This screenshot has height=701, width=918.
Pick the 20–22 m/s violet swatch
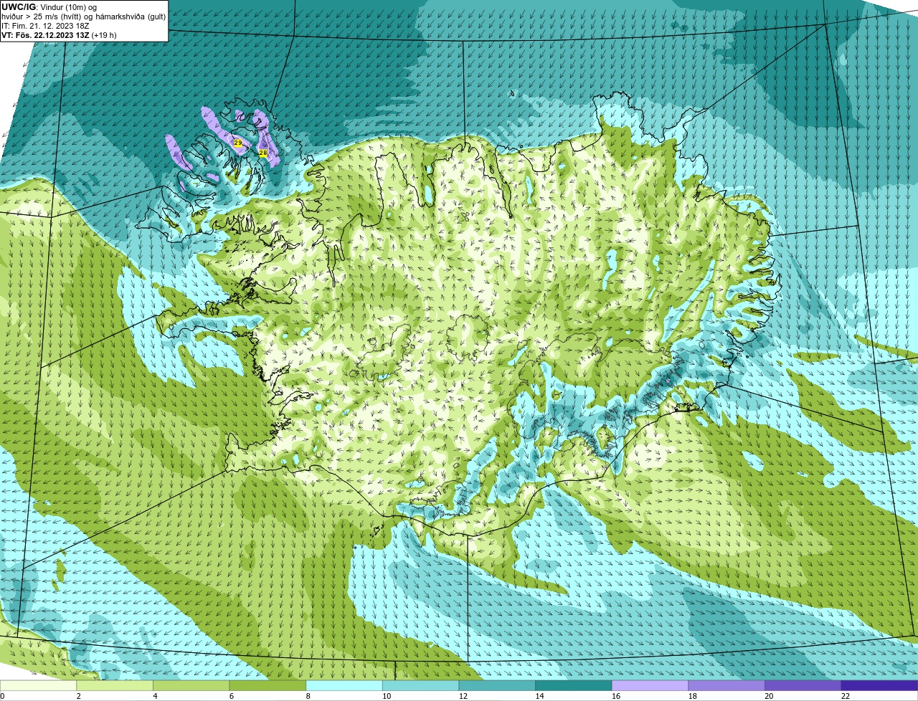click(803, 685)
